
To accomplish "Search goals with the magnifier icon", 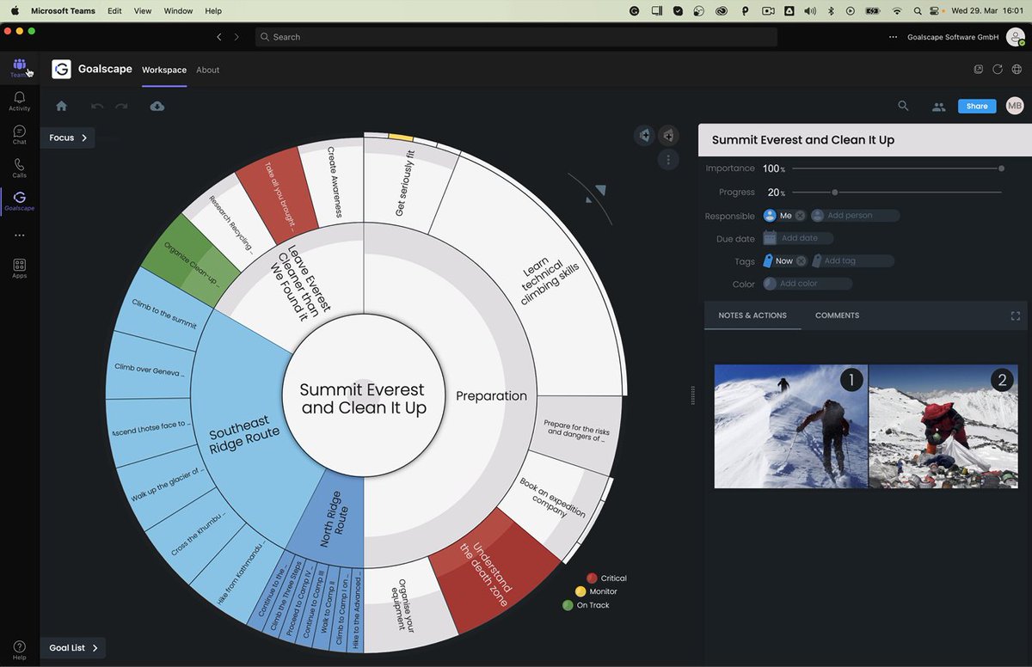I will pyautogui.click(x=903, y=106).
